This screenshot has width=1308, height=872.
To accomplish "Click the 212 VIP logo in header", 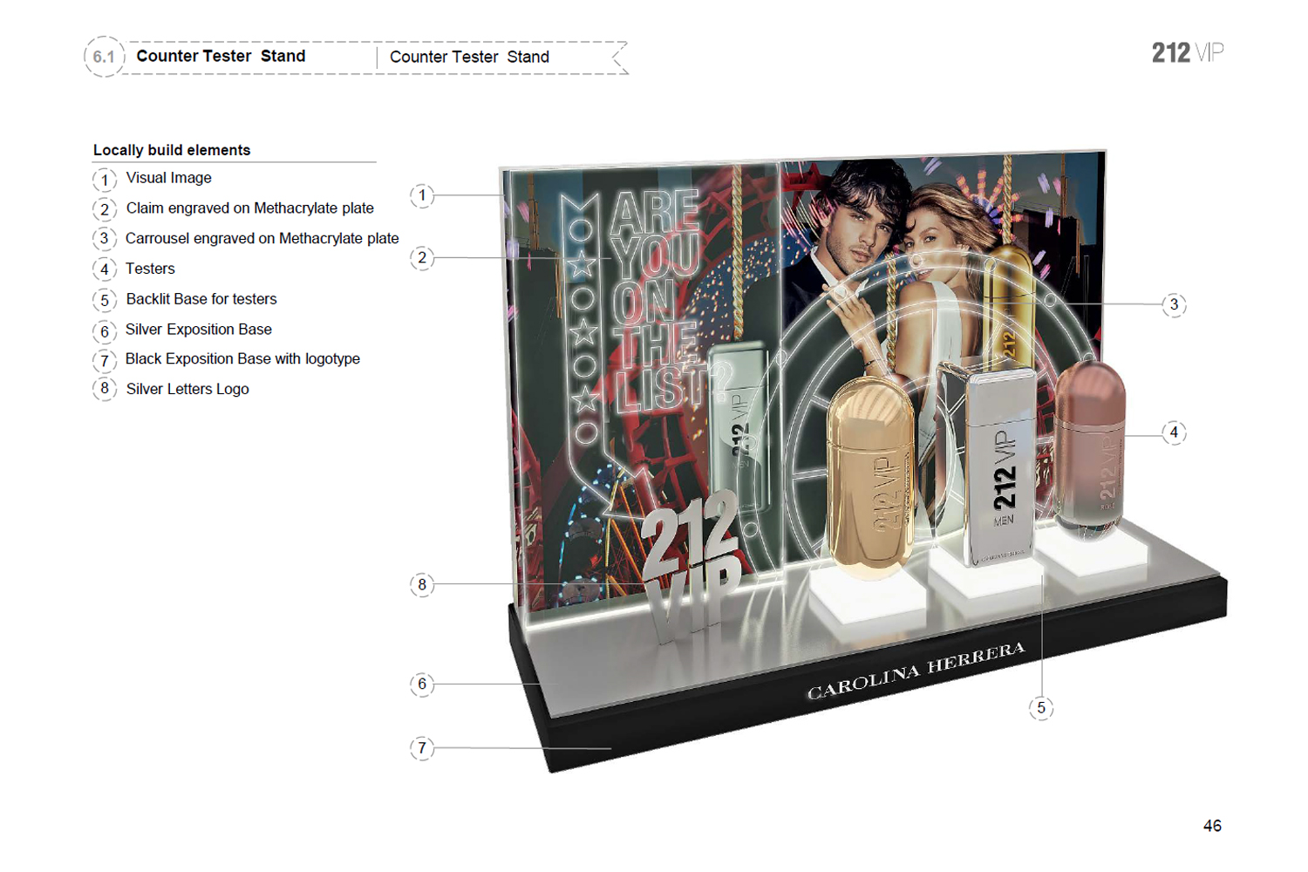I will point(1188,53).
